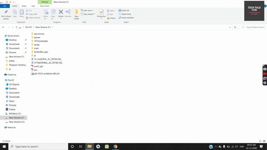The image size is (267, 150).
Task: Click This PC in address bar
Action: (28, 27)
